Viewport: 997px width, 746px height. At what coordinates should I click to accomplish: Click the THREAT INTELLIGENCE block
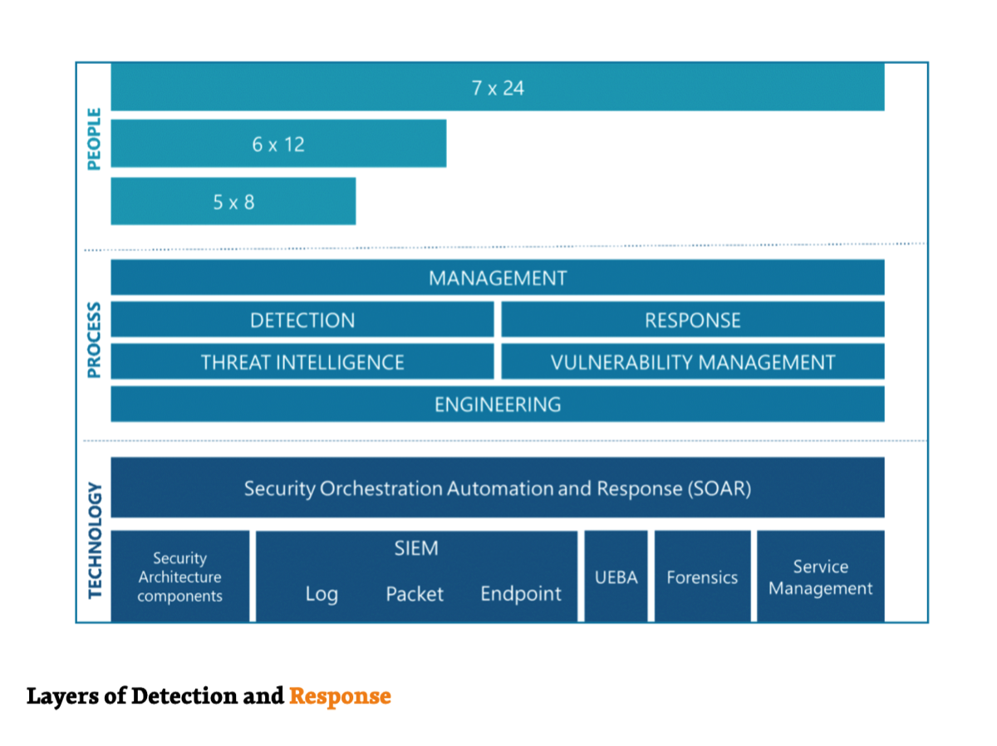tap(302, 362)
